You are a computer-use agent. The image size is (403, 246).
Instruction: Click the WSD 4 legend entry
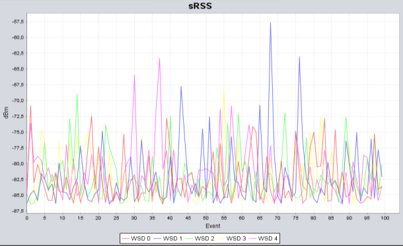tap(263, 239)
